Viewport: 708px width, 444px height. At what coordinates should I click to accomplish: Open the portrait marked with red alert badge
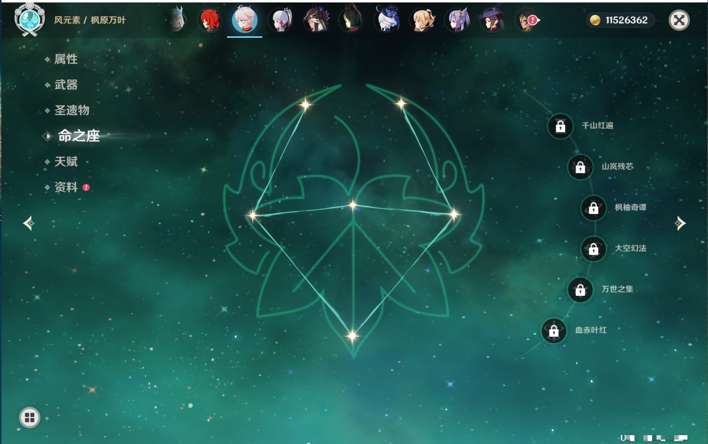pos(528,20)
